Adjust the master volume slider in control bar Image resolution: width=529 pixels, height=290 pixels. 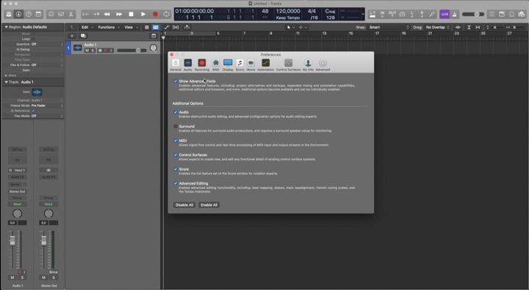(473, 14)
